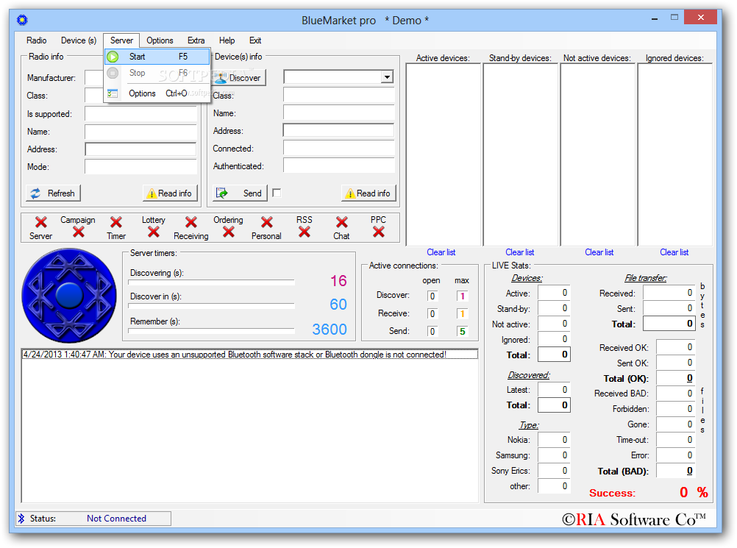Click the Device info Connected field
This screenshot has width=737, height=548.
coord(338,149)
